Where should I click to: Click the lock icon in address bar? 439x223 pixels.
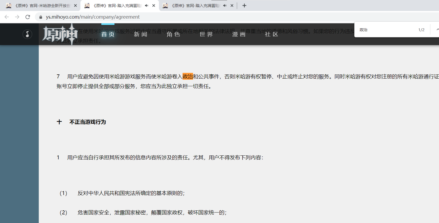(x=41, y=17)
